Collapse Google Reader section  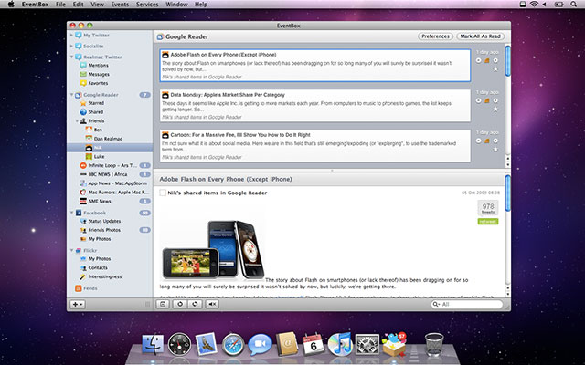[x=71, y=95]
